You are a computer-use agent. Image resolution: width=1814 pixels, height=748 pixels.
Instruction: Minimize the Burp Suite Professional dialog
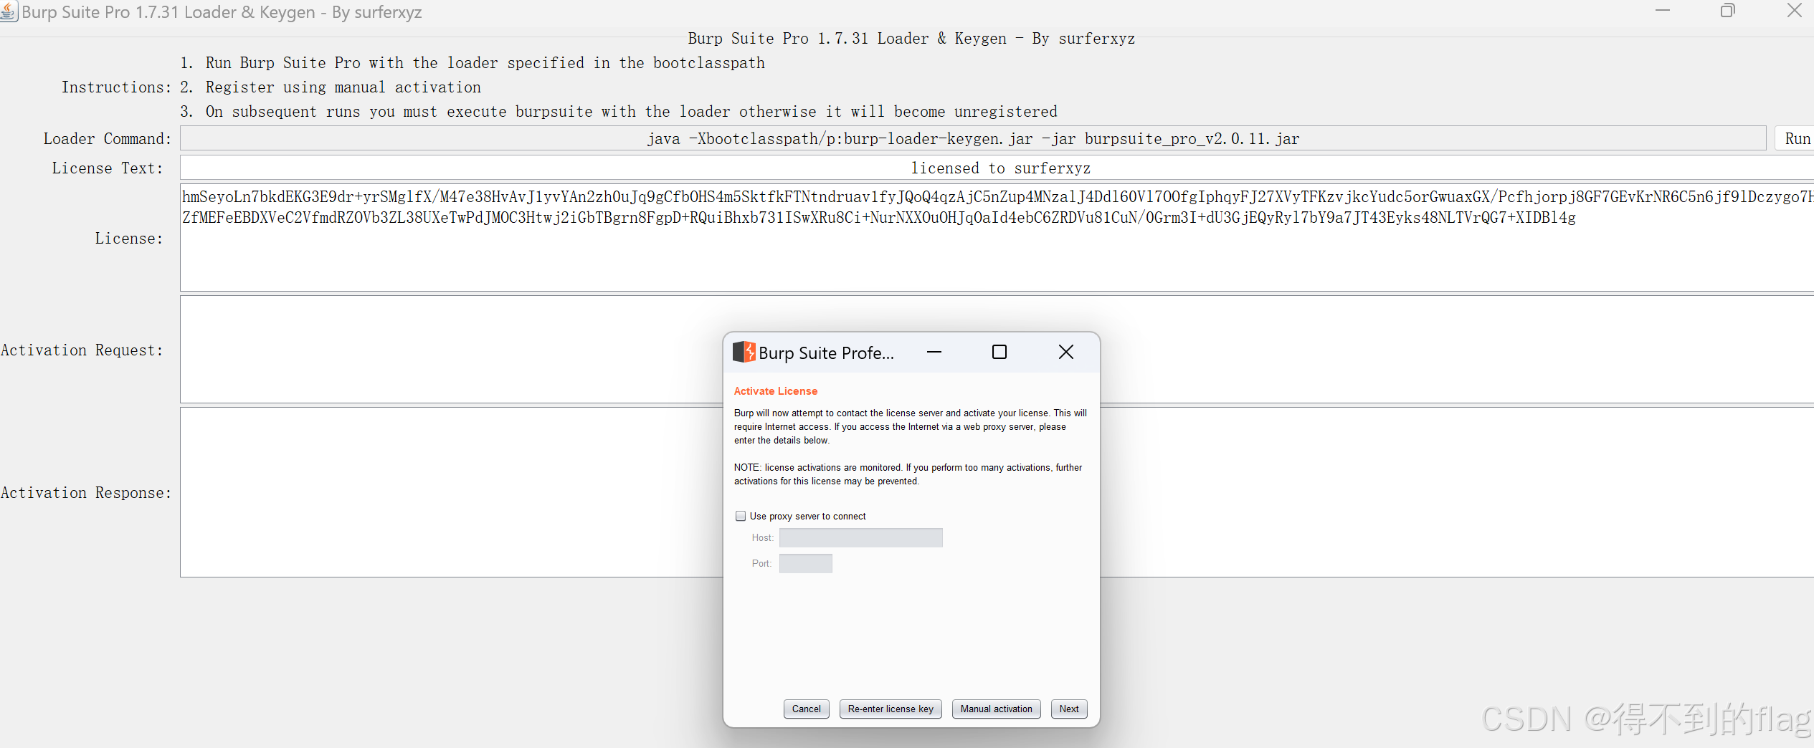[x=934, y=352]
